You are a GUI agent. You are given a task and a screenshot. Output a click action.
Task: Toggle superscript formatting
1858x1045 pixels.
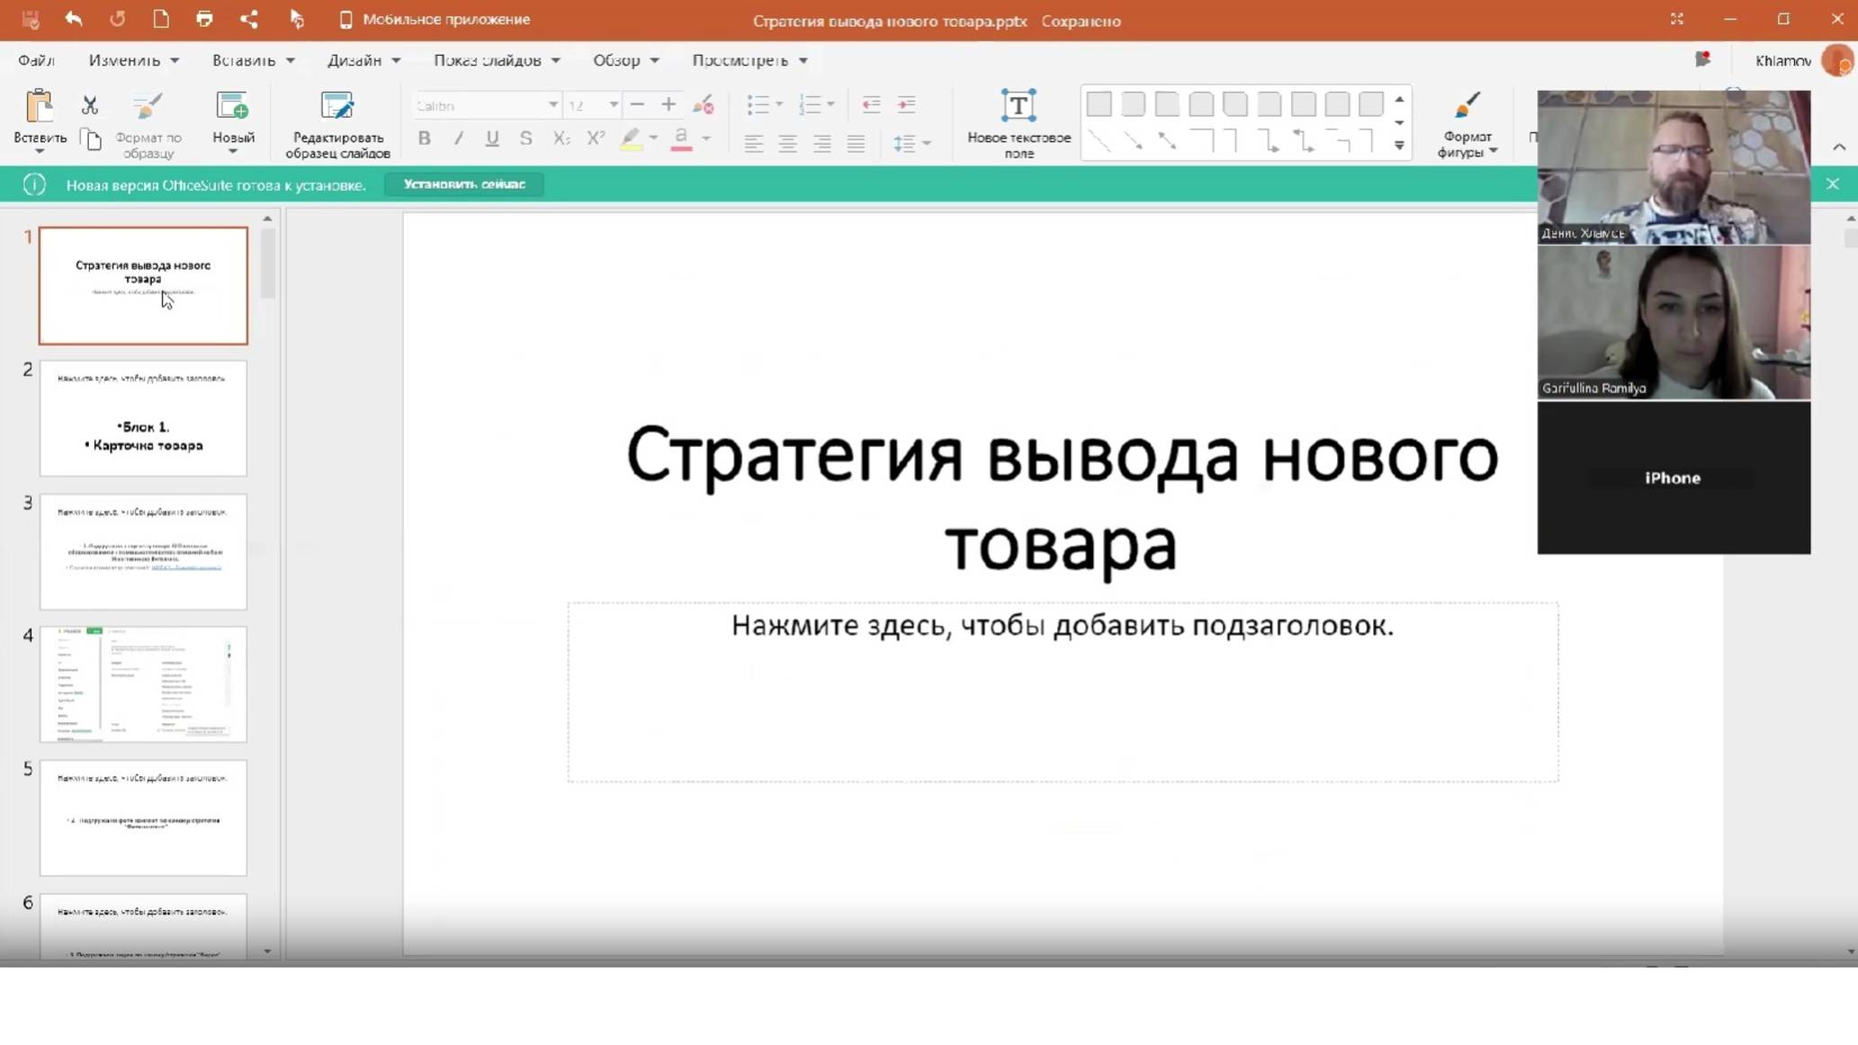click(x=595, y=138)
